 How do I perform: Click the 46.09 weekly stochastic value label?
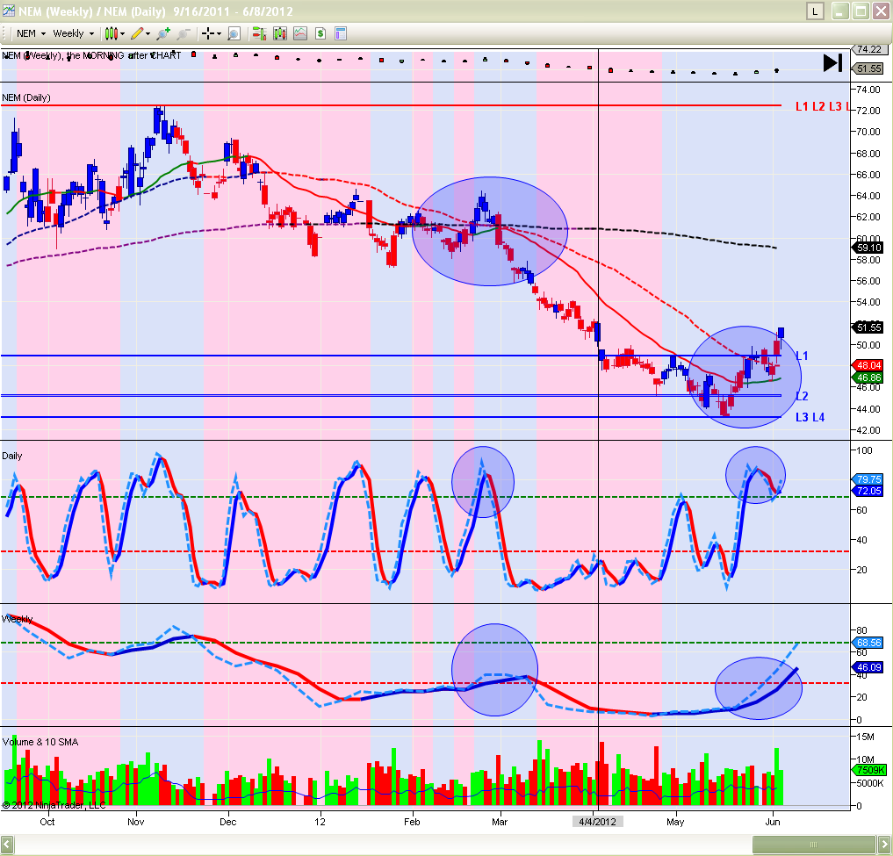868,667
